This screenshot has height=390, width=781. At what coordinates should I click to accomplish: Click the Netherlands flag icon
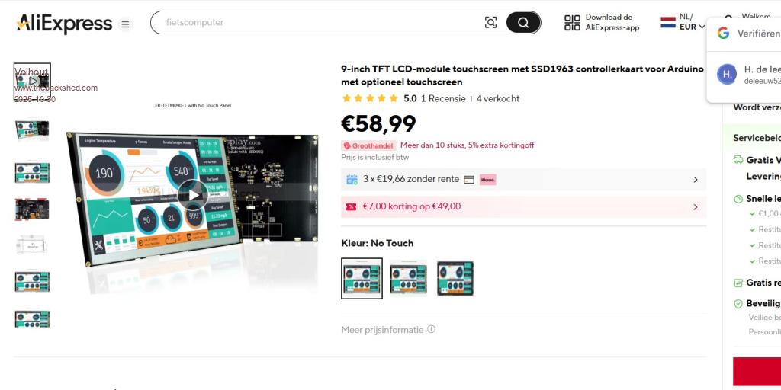point(668,22)
